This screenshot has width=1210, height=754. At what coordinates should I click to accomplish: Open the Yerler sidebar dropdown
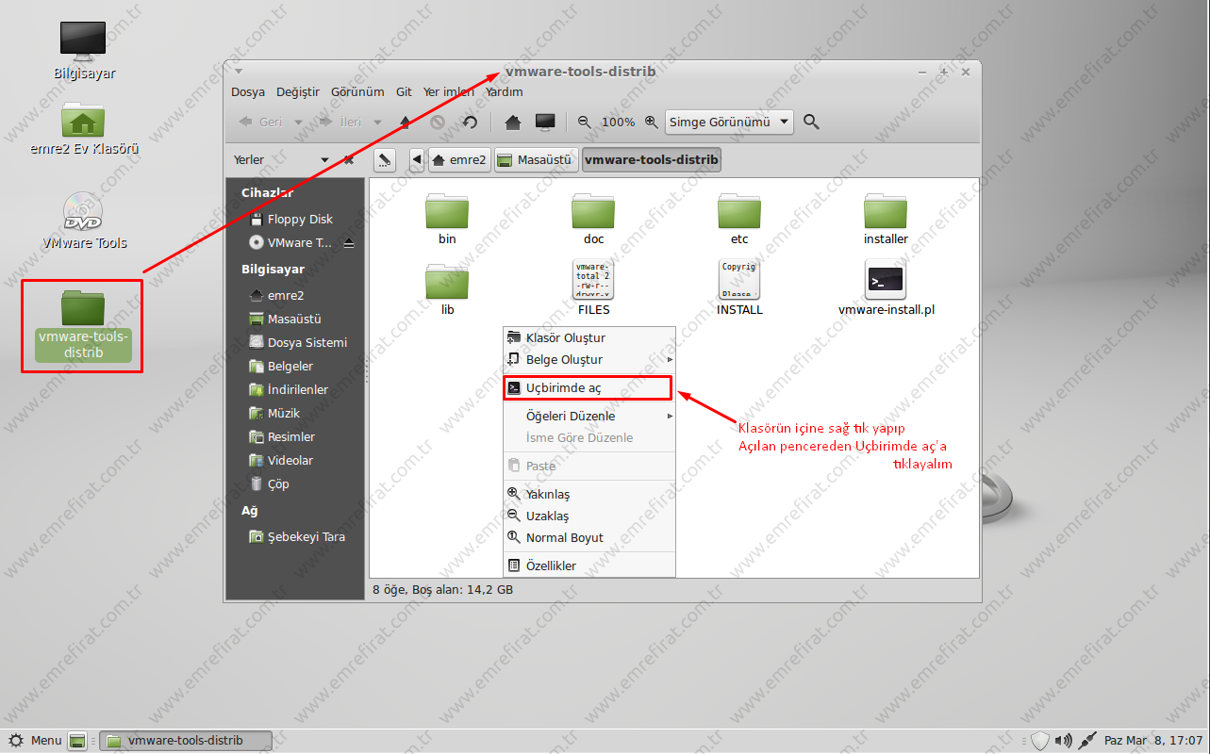click(324, 160)
